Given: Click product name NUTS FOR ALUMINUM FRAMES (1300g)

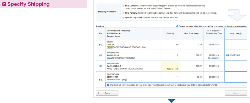Looking at the screenshot, I should pos(125,69).
